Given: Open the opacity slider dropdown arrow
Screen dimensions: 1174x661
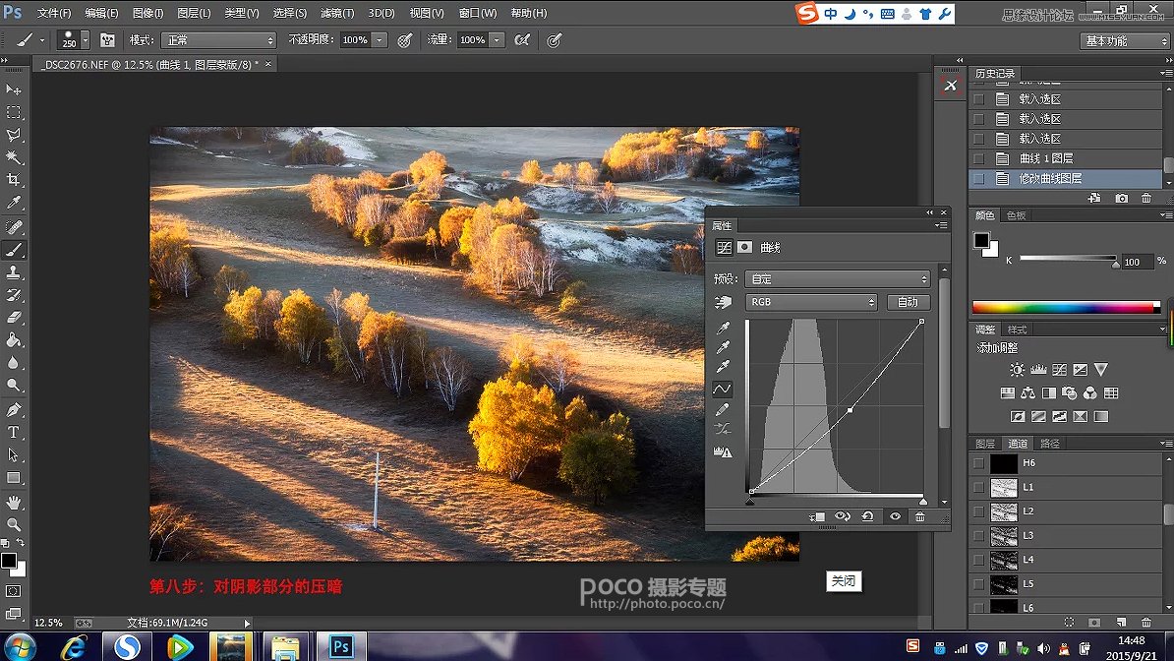Looking at the screenshot, I should pyautogui.click(x=380, y=39).
